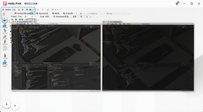Click the purple dot on the left code window
This screenshot has width=203, height=112.
18,22
